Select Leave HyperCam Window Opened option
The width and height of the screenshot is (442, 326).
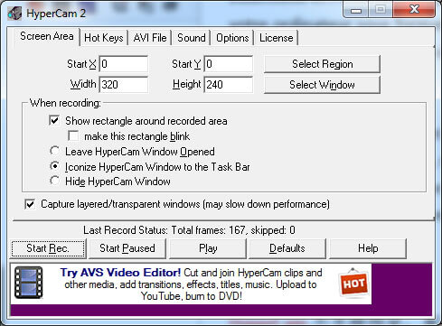[x=54, y=151]
